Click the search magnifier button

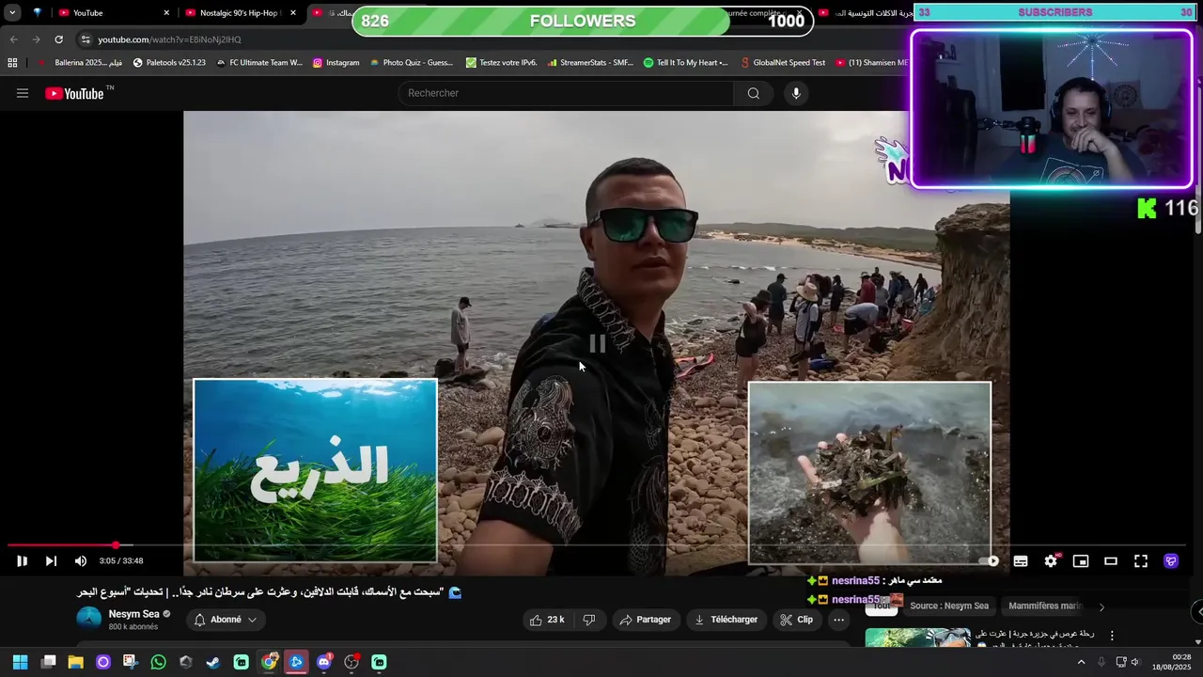point(754,93)
